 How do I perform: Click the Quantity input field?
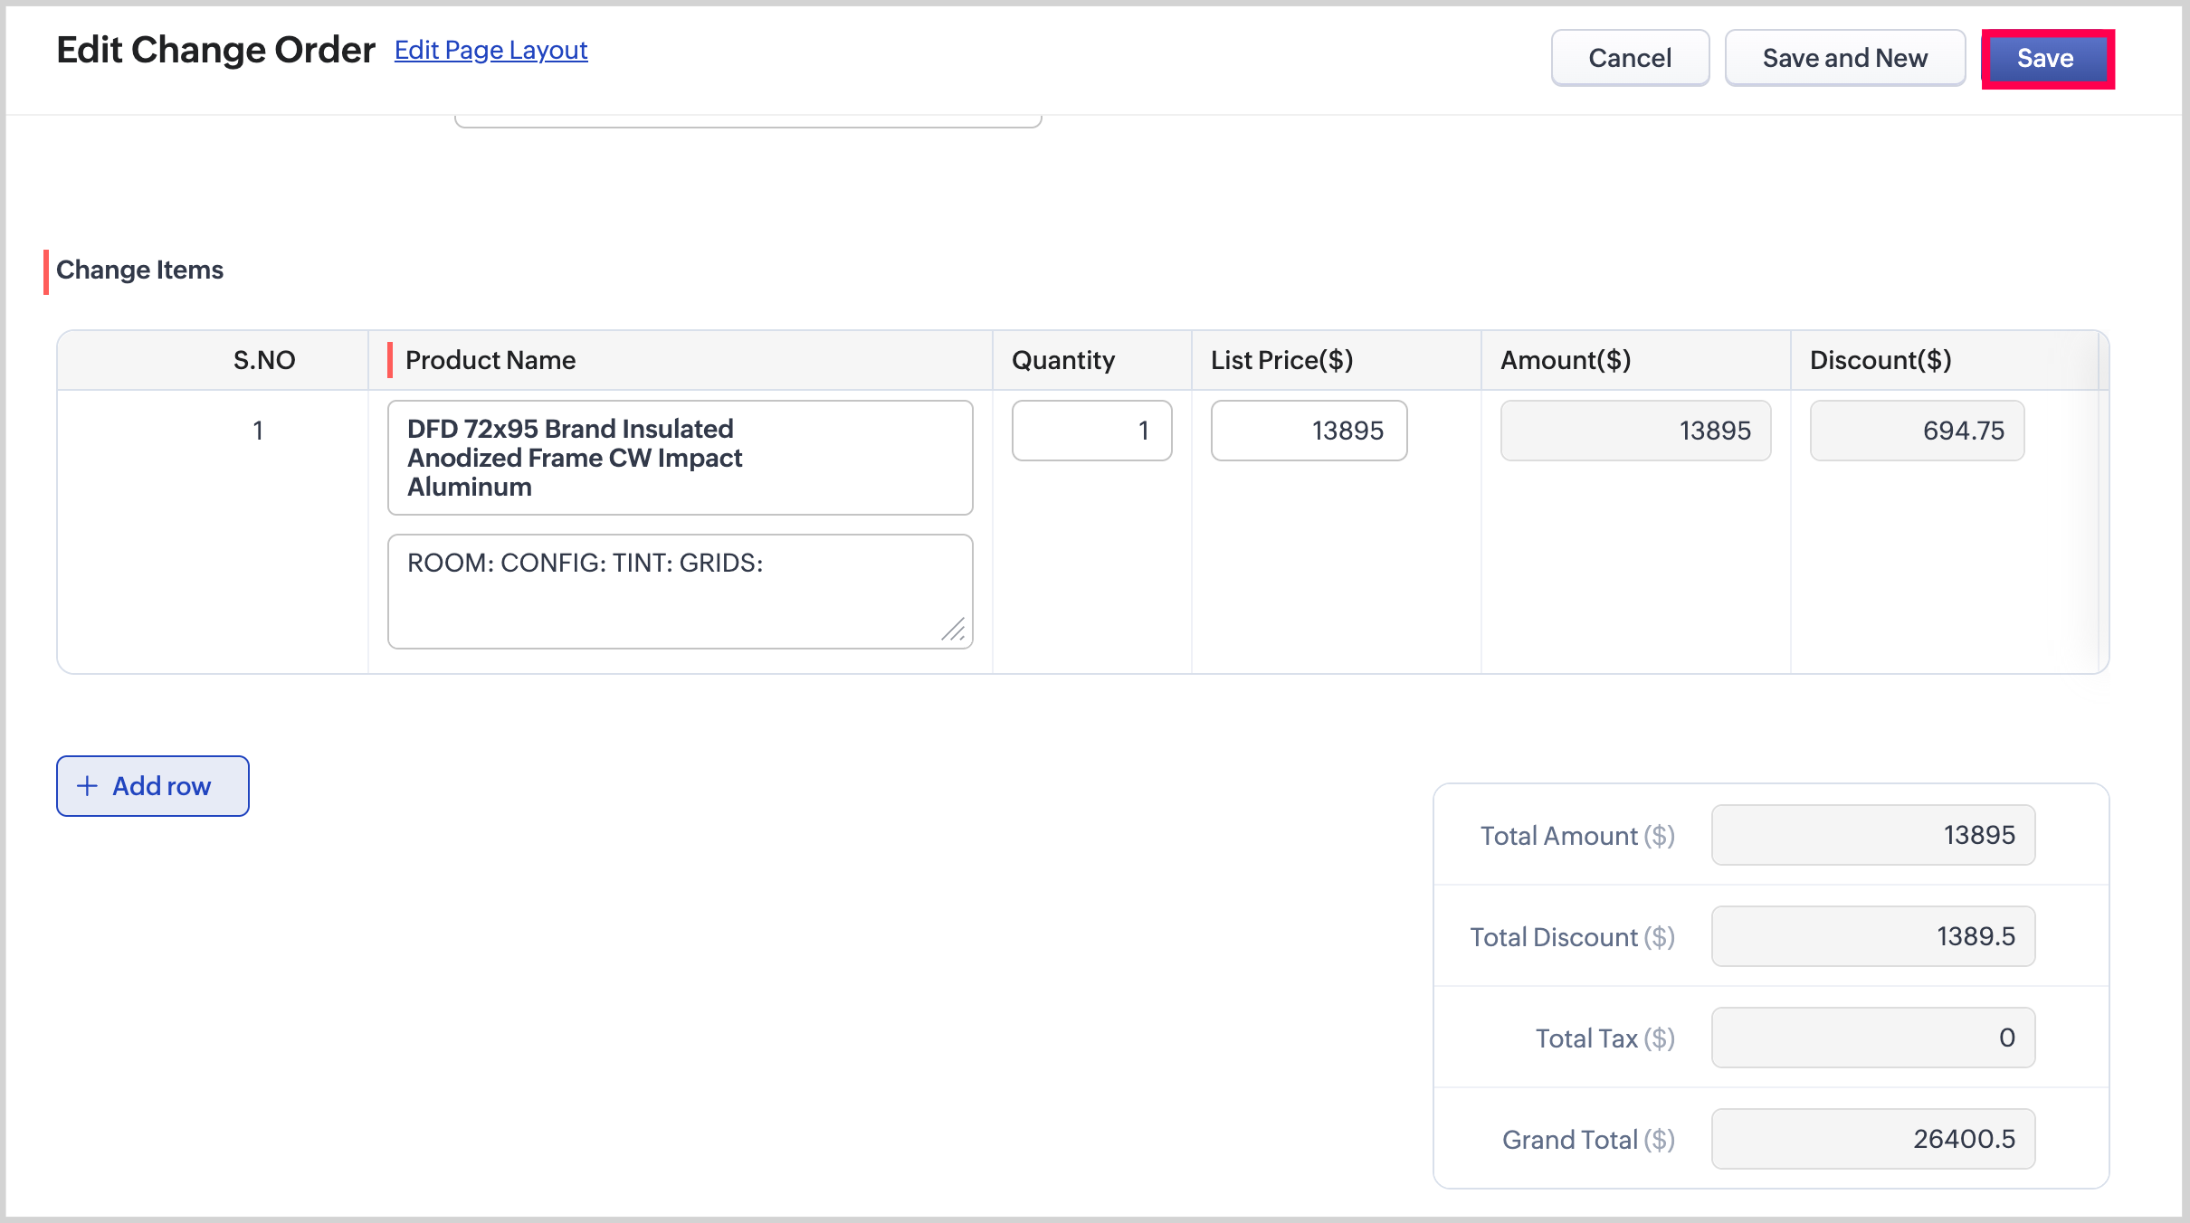click(x=1091, y=431)
